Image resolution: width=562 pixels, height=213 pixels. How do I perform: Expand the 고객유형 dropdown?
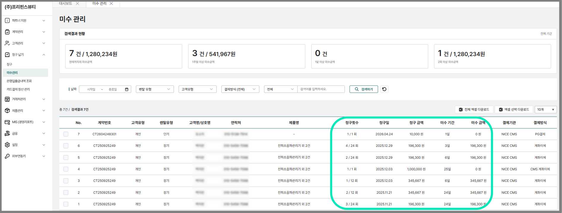coord(198,89)
